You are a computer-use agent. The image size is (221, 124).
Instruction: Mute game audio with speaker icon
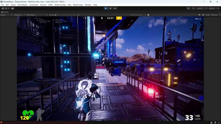[199, 15]
